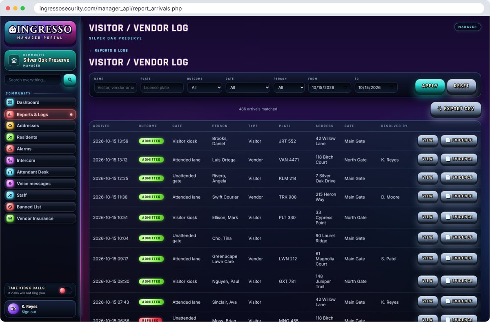View Ellison, Mark arrival entry
Viewport: 490px width, 322px height.
(428, 217)
